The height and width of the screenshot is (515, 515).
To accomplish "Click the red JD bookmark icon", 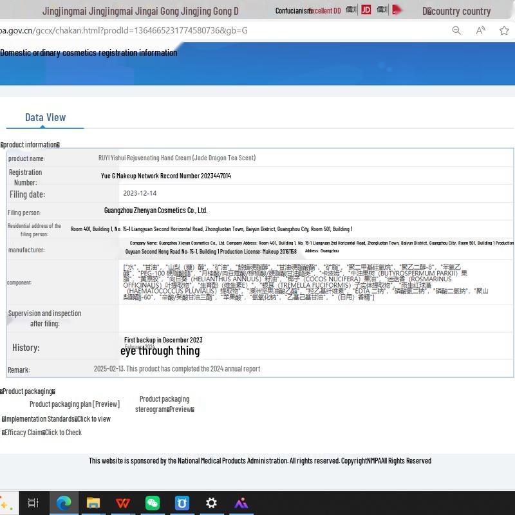I will 366,10.
